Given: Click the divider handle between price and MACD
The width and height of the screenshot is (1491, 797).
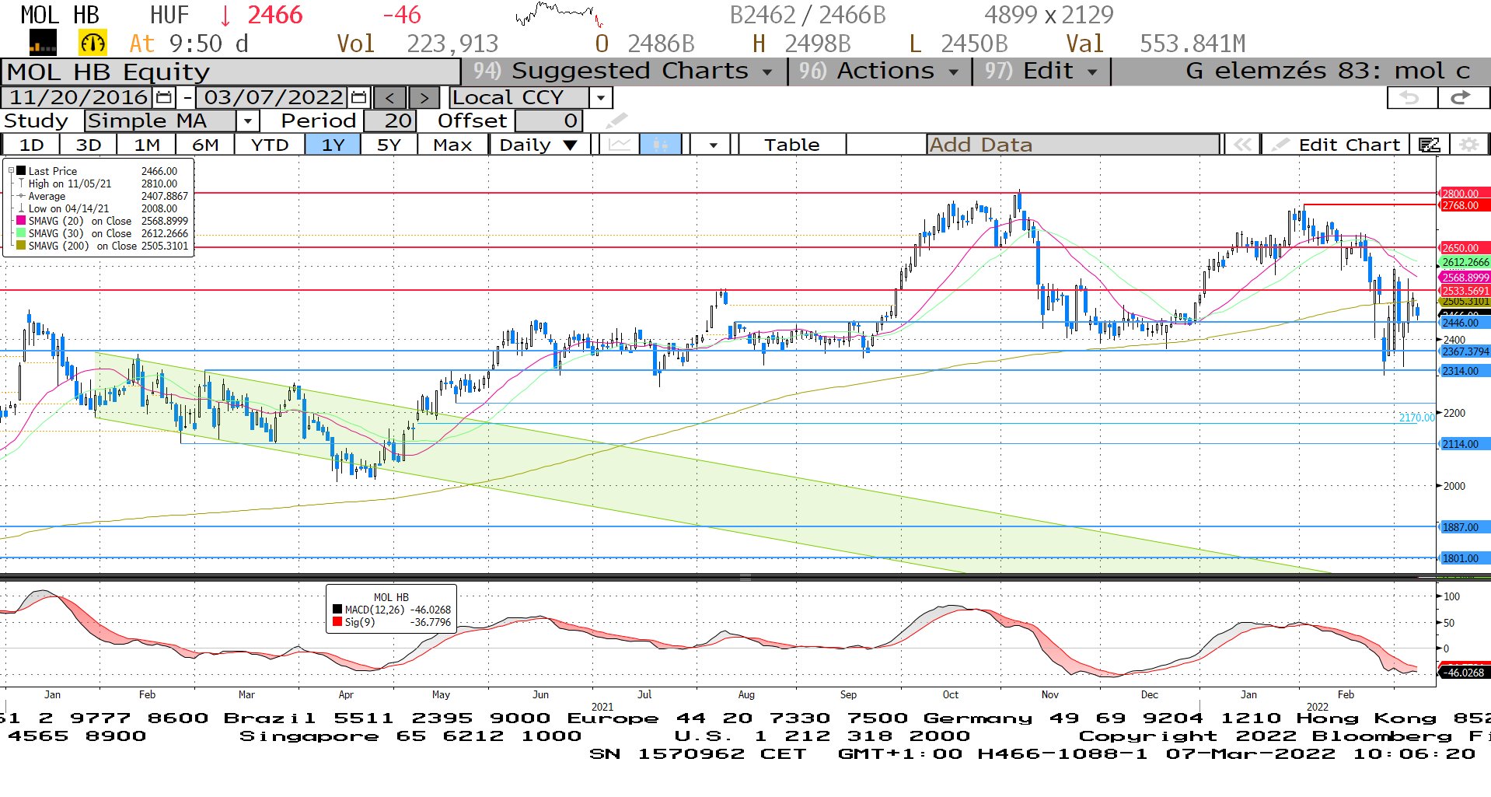Looking at the screenshot, I should (745, 578).
